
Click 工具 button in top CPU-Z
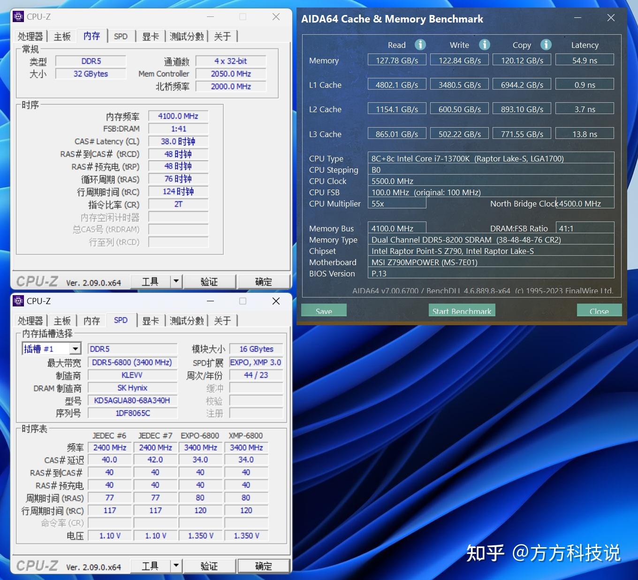click(x=150, y=282)
